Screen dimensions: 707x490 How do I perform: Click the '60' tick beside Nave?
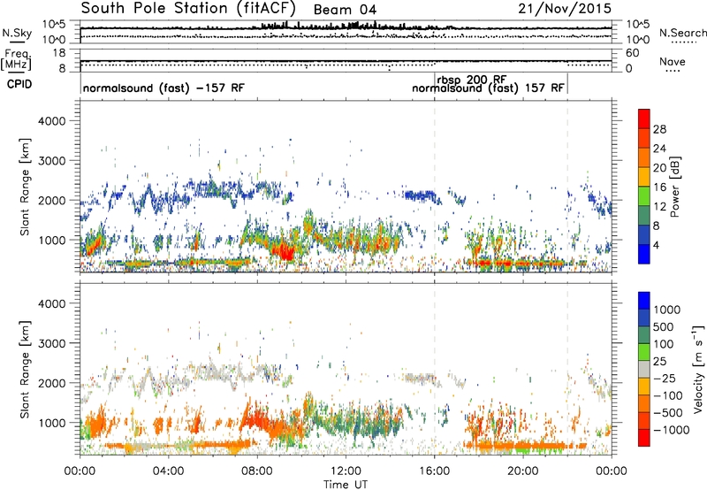coord(632,53)
